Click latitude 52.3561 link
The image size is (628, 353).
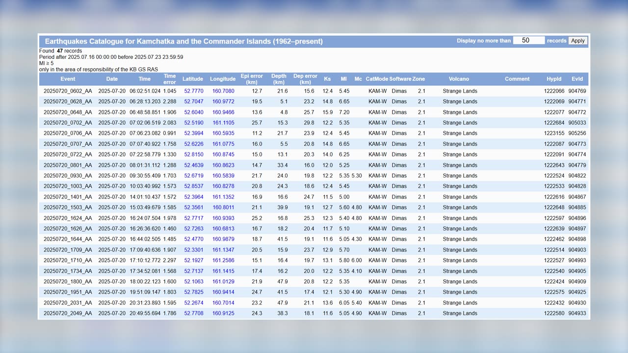[194, 207]
